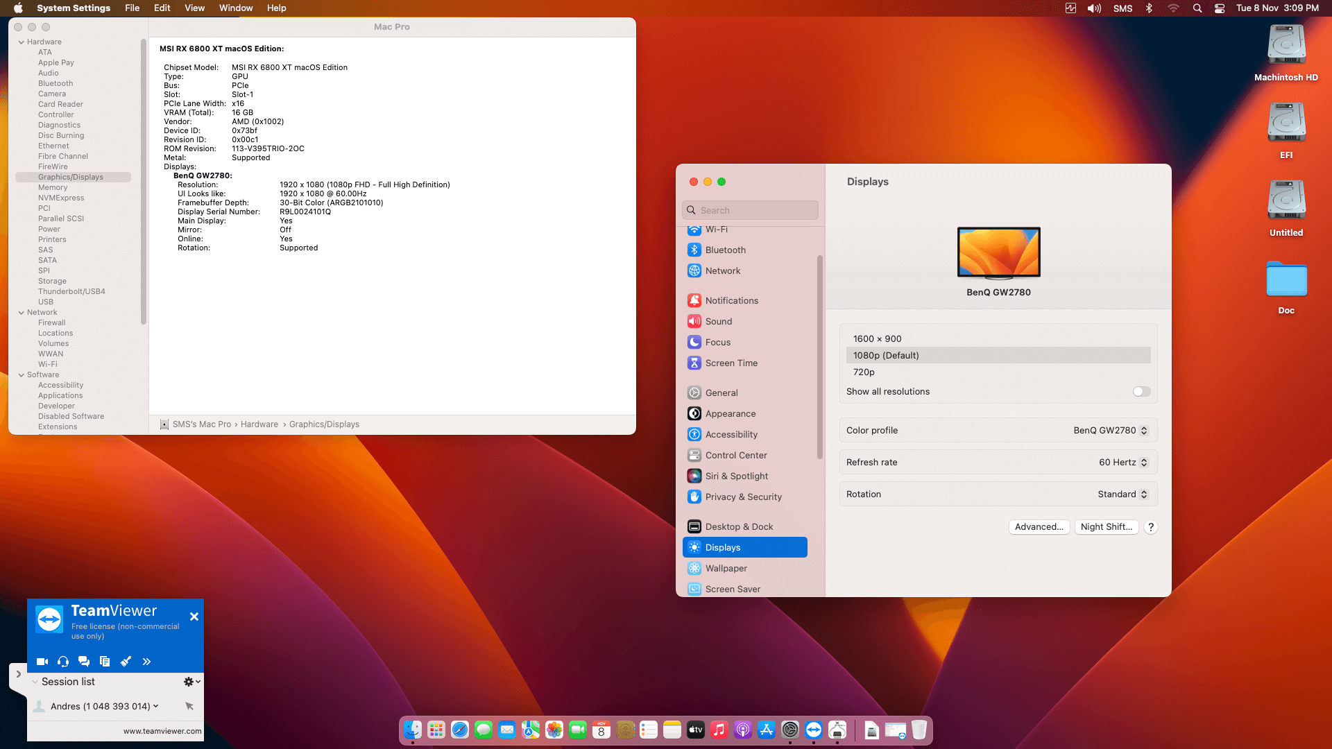Select the 1600 × 900 resolution
This screenshot has width=1332, height=749.
tap(998, 339)
